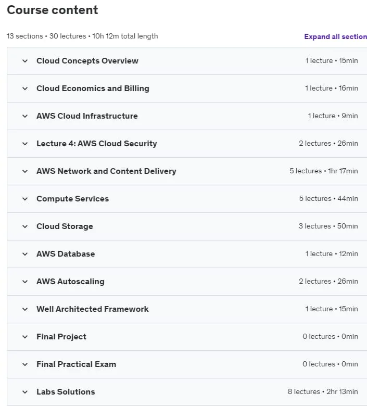Expand the Final Project section arrow
The height and width of the screenshot is (406, 367).
(x=25, y=337)
